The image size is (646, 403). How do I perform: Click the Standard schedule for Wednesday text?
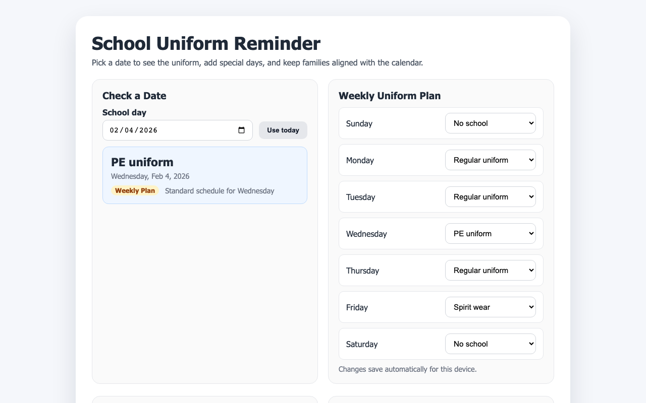[220, 191]
